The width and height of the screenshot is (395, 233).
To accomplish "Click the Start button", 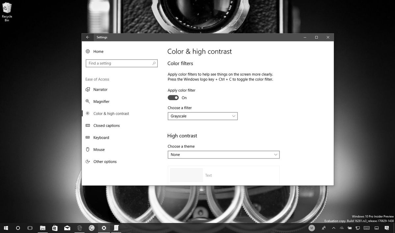I will tap(6, 228).
